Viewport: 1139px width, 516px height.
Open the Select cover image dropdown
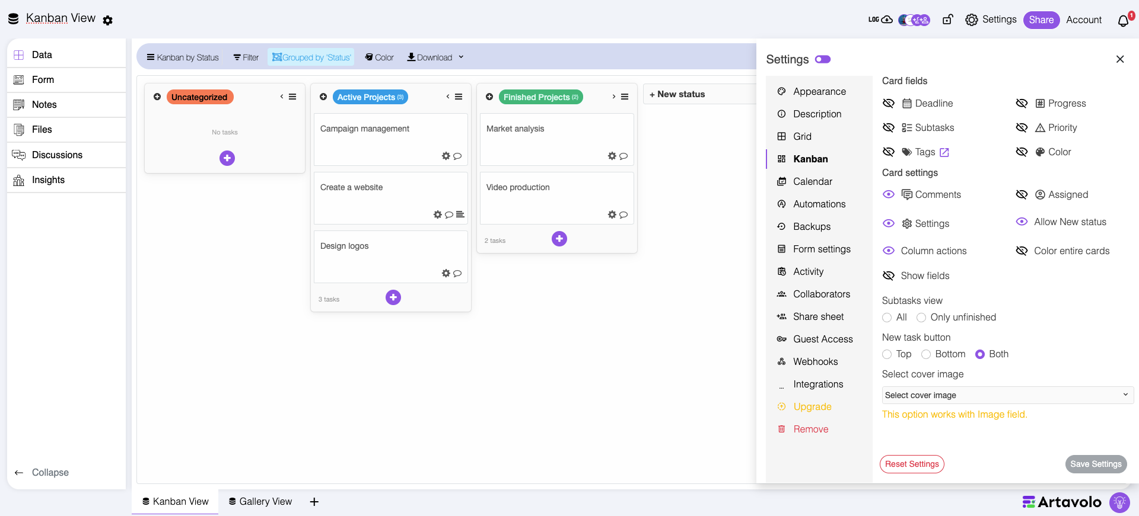click(1007, 395)
